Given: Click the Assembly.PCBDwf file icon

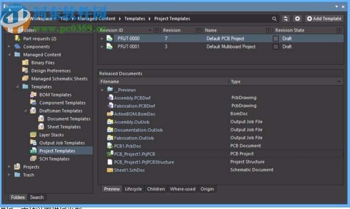Looking at the screenshot, I should [x=110, y=97].
